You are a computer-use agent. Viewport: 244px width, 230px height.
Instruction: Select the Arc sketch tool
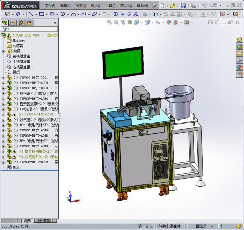[x=73, y=14]
